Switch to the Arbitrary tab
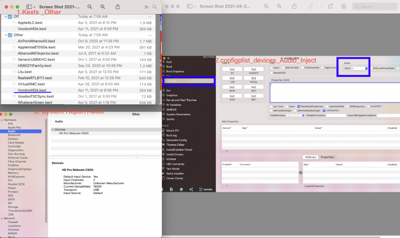 (x=310, y=157)
